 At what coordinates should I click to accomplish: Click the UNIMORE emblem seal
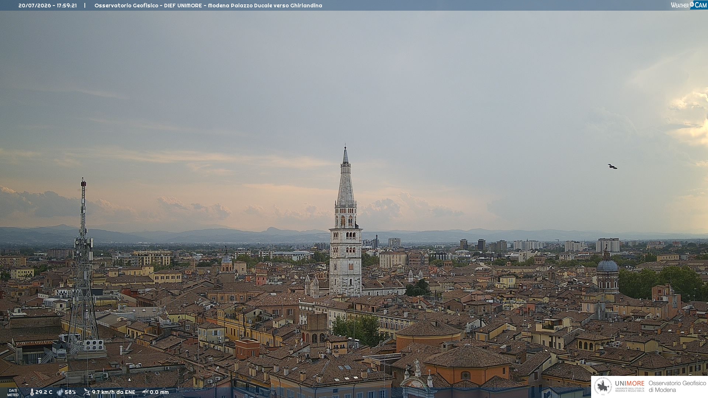pos(603,387)
